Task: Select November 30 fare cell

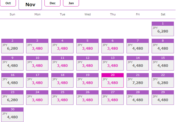Action: (x=12, y=115)
